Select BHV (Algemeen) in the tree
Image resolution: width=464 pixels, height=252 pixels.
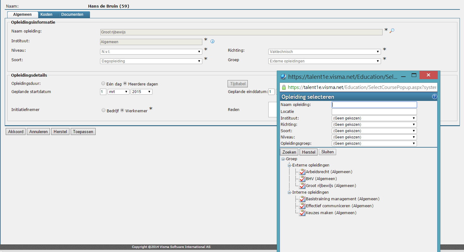click(321, 179)
